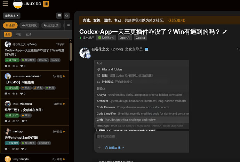Open the hamburger sidebar menu
The height and width of the screenshot is (162, 240).
pyautogui.click(x=5, y=4)
